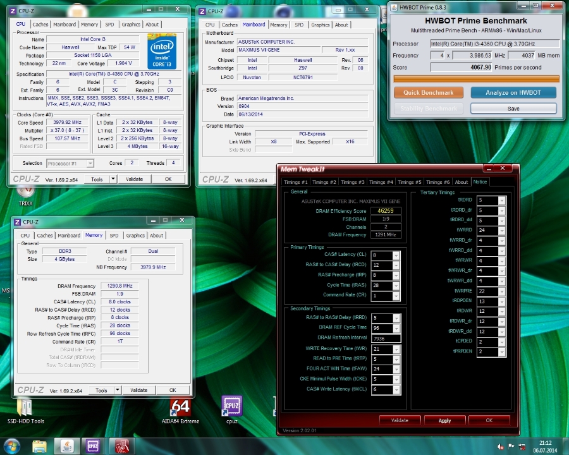This screenshot has width=569, height=455.
Task: Click Validate in the CPU-Z CPU window
Action: tap(134, 179)
